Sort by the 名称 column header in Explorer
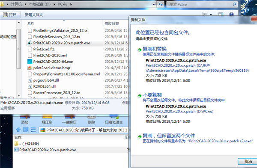 click(31, 24)
